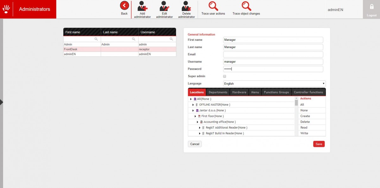This screenshot has width=380, height=188.
Task: Click search icon in First name filter
Action: coord(96,39)
